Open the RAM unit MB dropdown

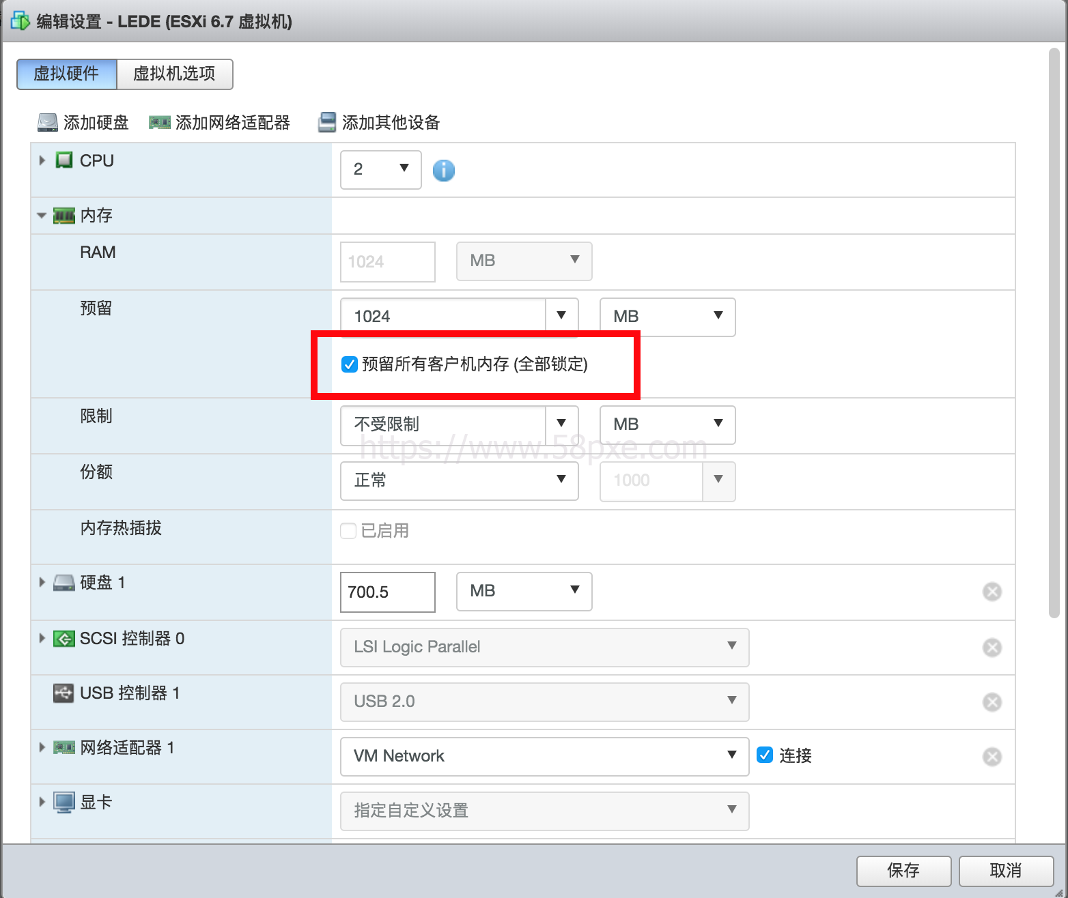524,261
